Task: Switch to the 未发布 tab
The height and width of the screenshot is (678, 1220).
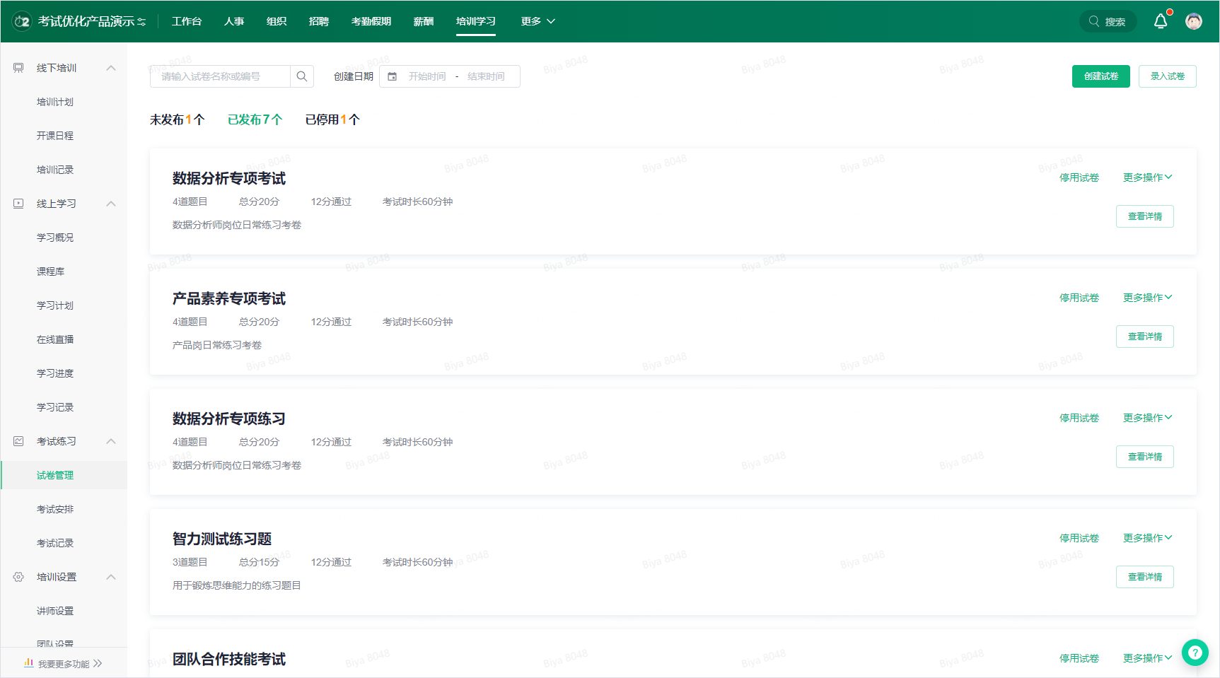Action: click(x=178, y=119)
